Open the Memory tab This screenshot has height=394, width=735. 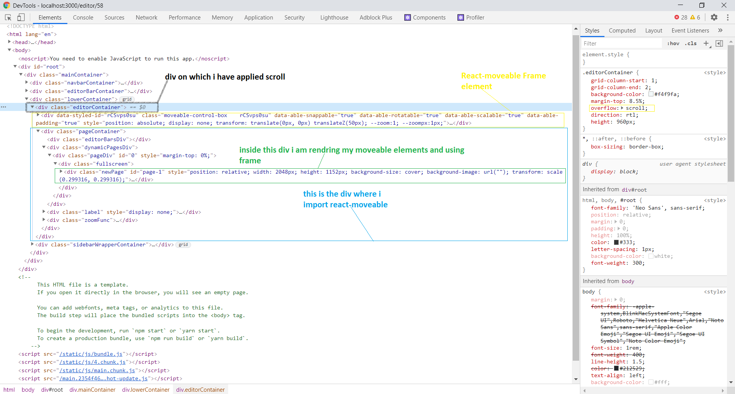click(222, 18)
